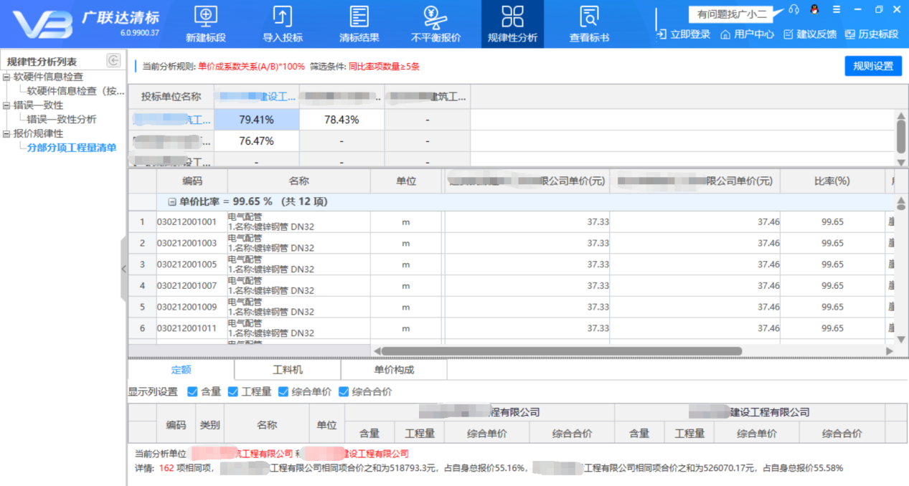Select 软硬件信息检查（按… tree item
This screenshot has height=486, width=909.
(x=76, y=91)
